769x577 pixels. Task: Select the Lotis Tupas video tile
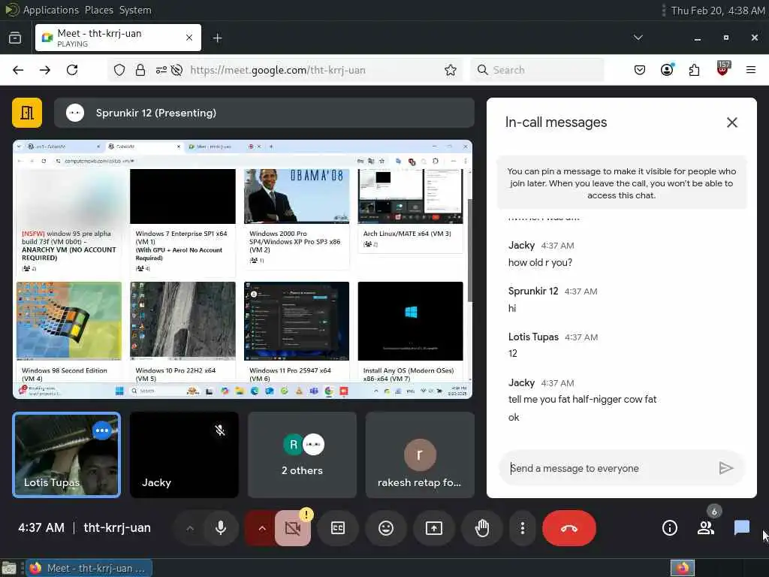pyautogui.click(x=67, y=455)
